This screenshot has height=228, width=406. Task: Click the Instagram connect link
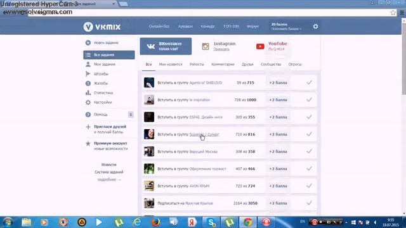(221, 49)
